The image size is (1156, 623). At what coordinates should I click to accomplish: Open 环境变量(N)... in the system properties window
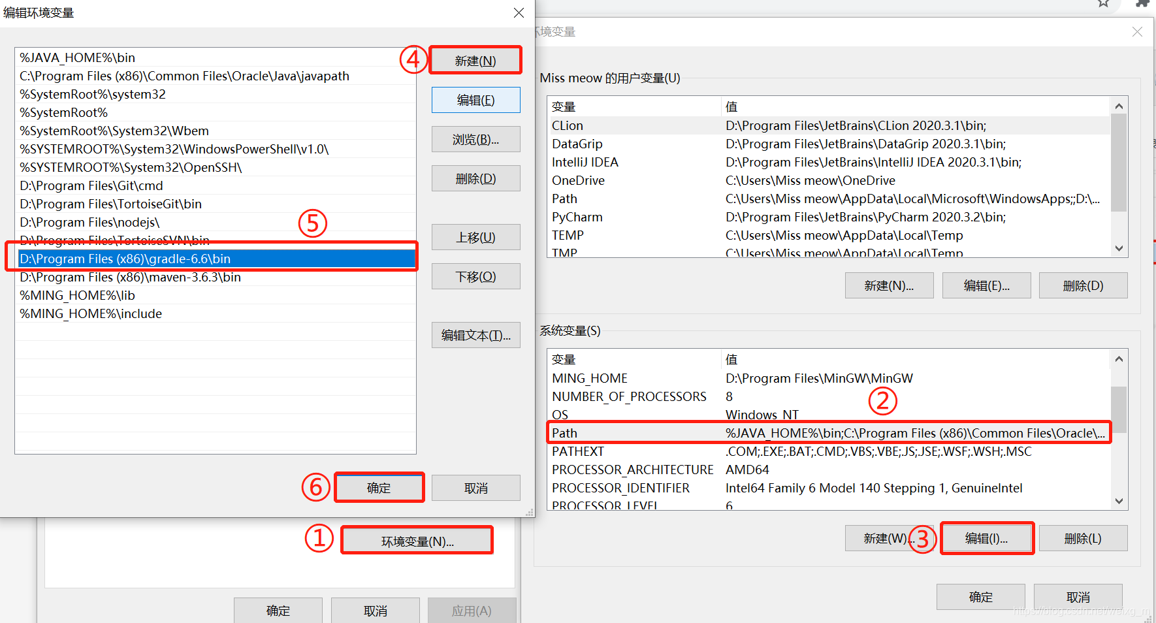[x=417, y=541]
